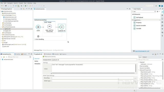This screenshot has height=92, width=164.
Task: Expand Referenced Libraries tree node
Action: (1, 13)
